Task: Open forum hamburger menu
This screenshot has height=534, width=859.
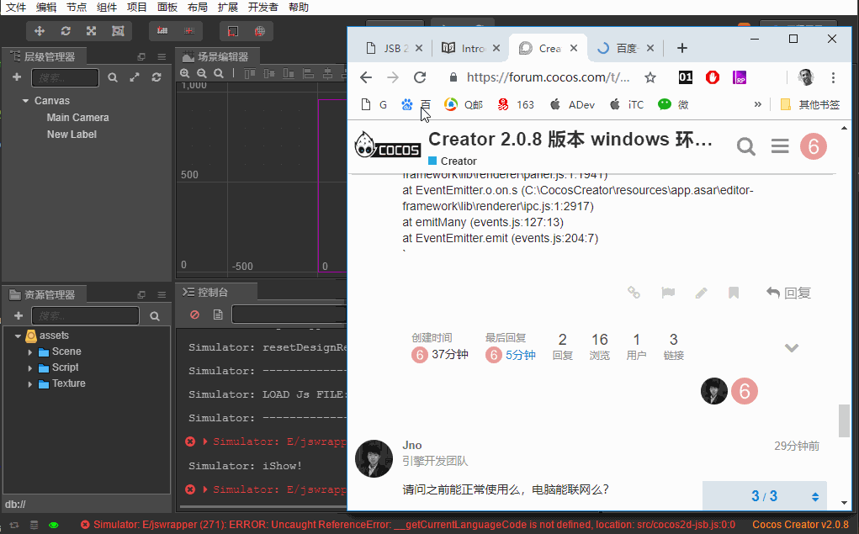Action: 780,146
